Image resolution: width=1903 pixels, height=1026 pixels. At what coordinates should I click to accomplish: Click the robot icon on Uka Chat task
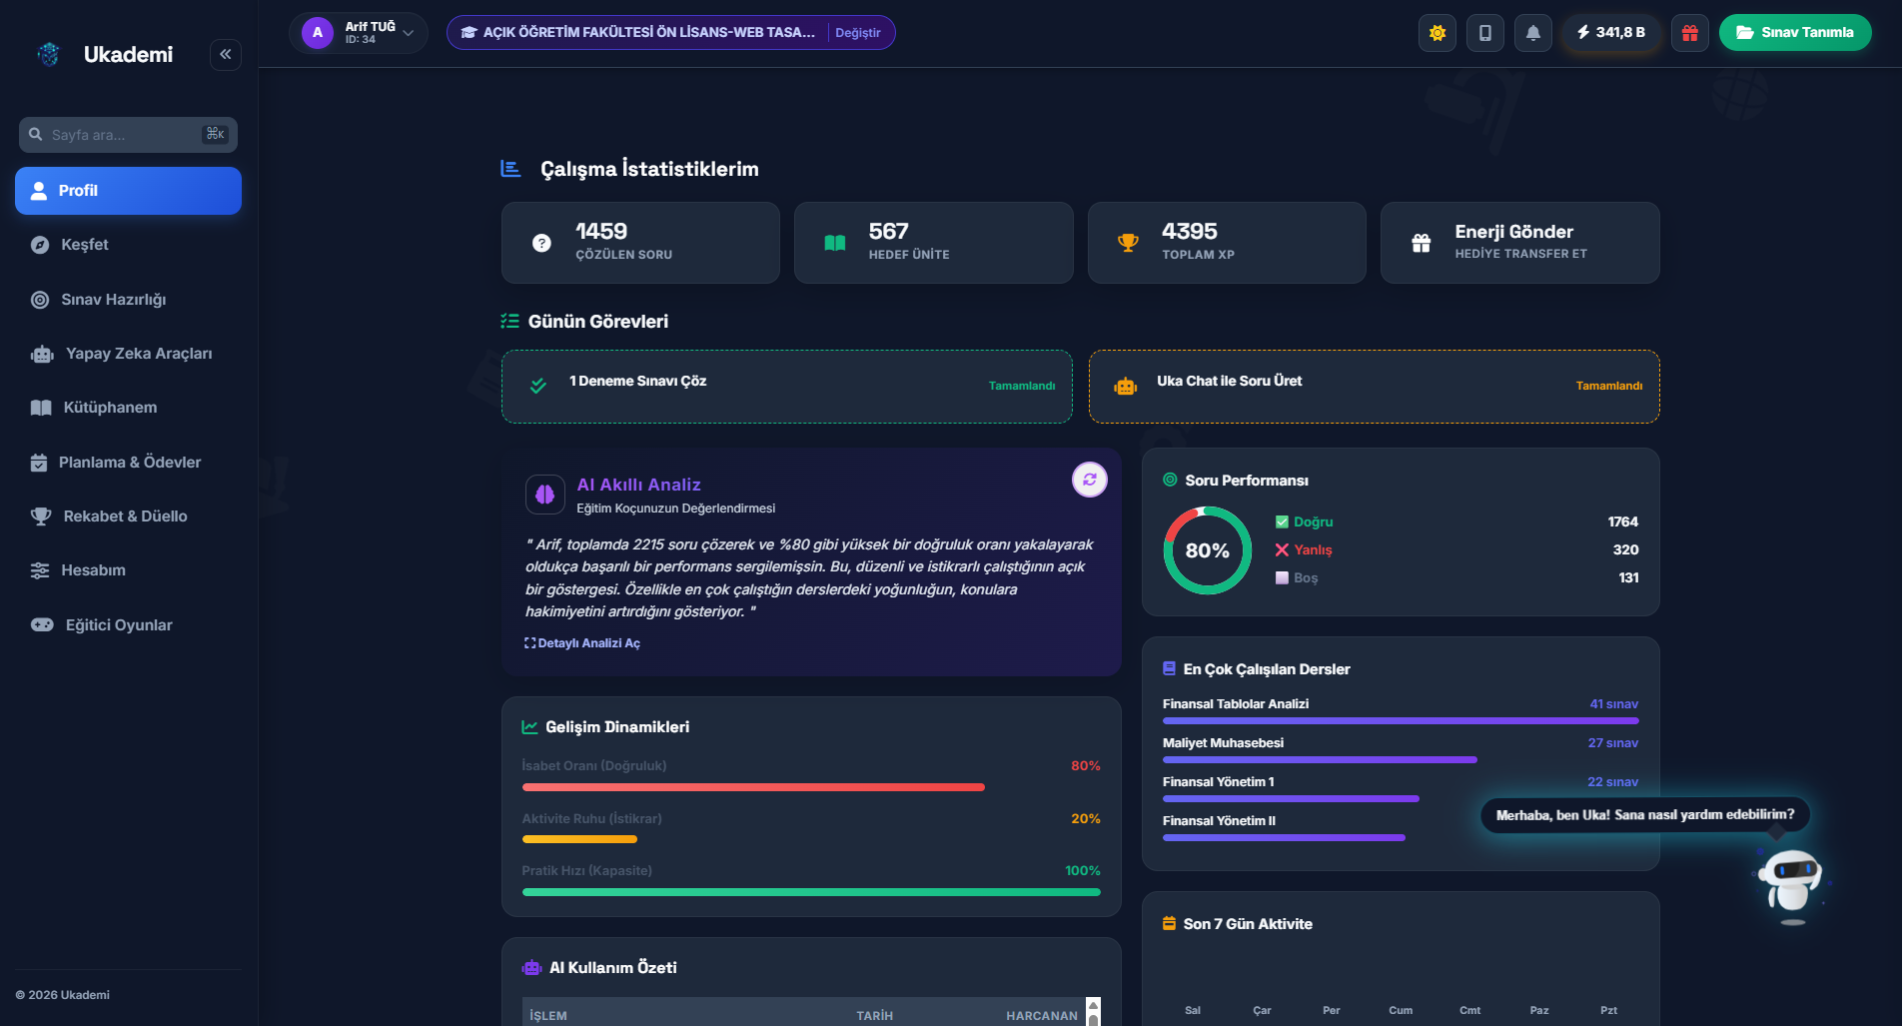[x=1126, y=387]
